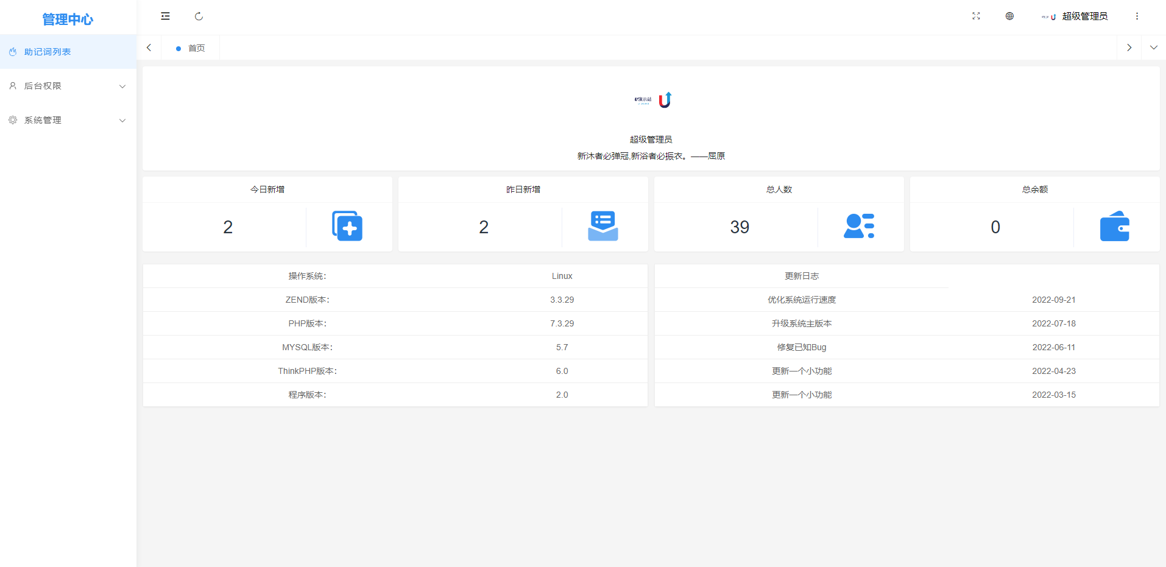
Task: Click the 总余额 wallet icon
Action: [x=1115, y=227]
